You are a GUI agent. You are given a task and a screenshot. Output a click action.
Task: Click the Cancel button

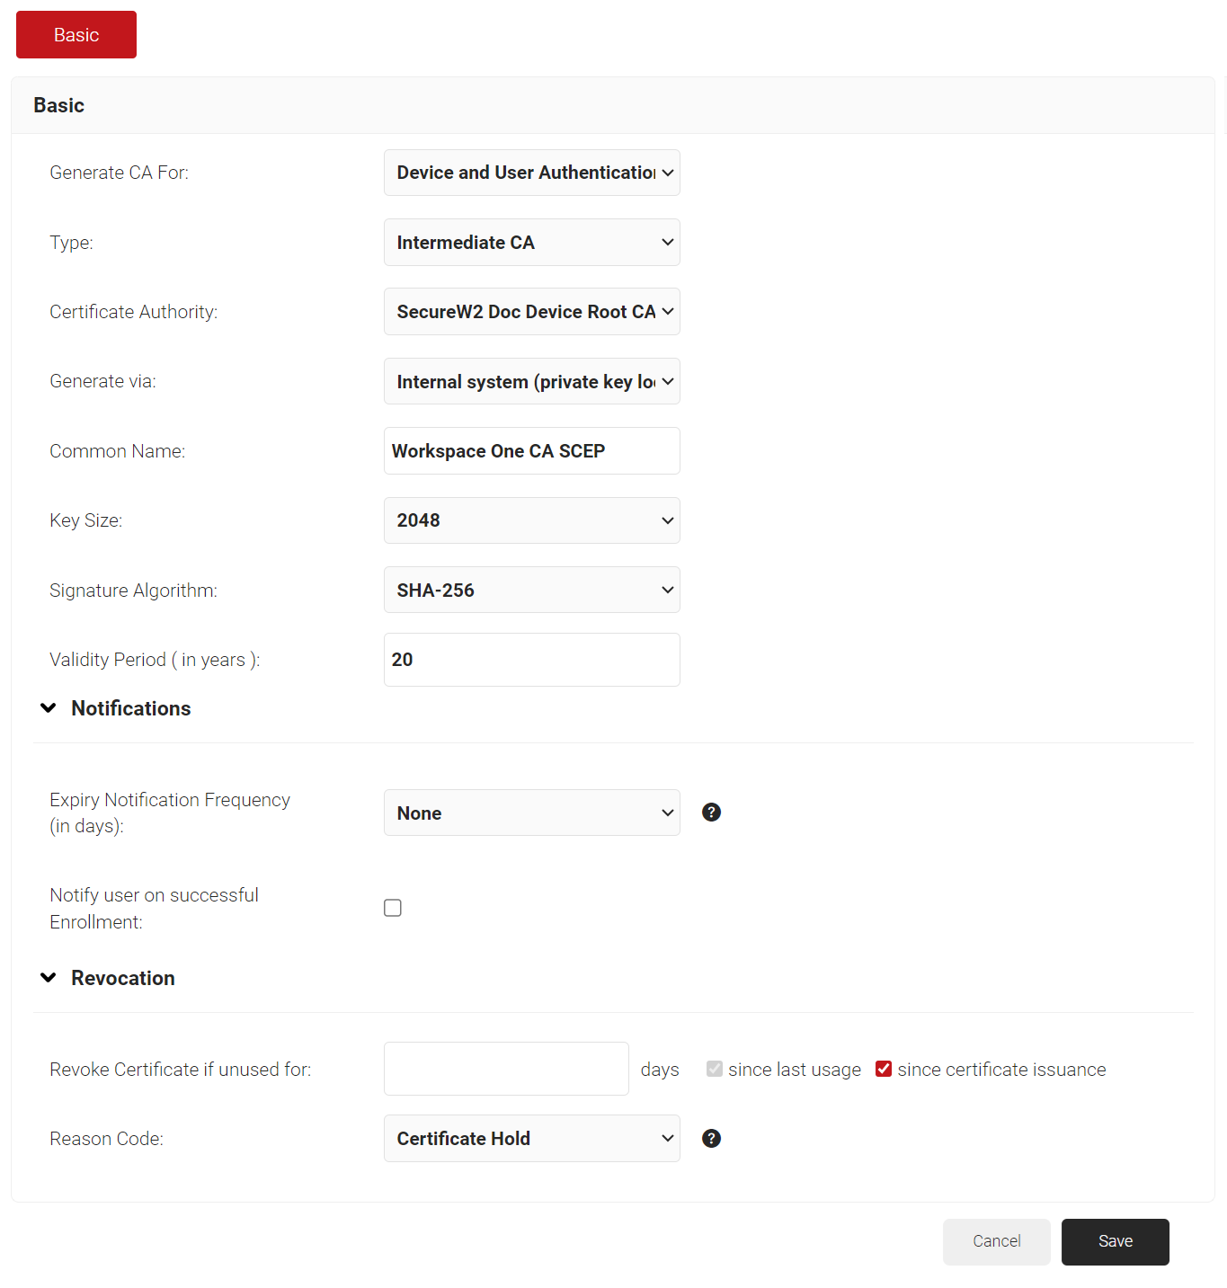pyautogui.click(x=996, y=1241)
